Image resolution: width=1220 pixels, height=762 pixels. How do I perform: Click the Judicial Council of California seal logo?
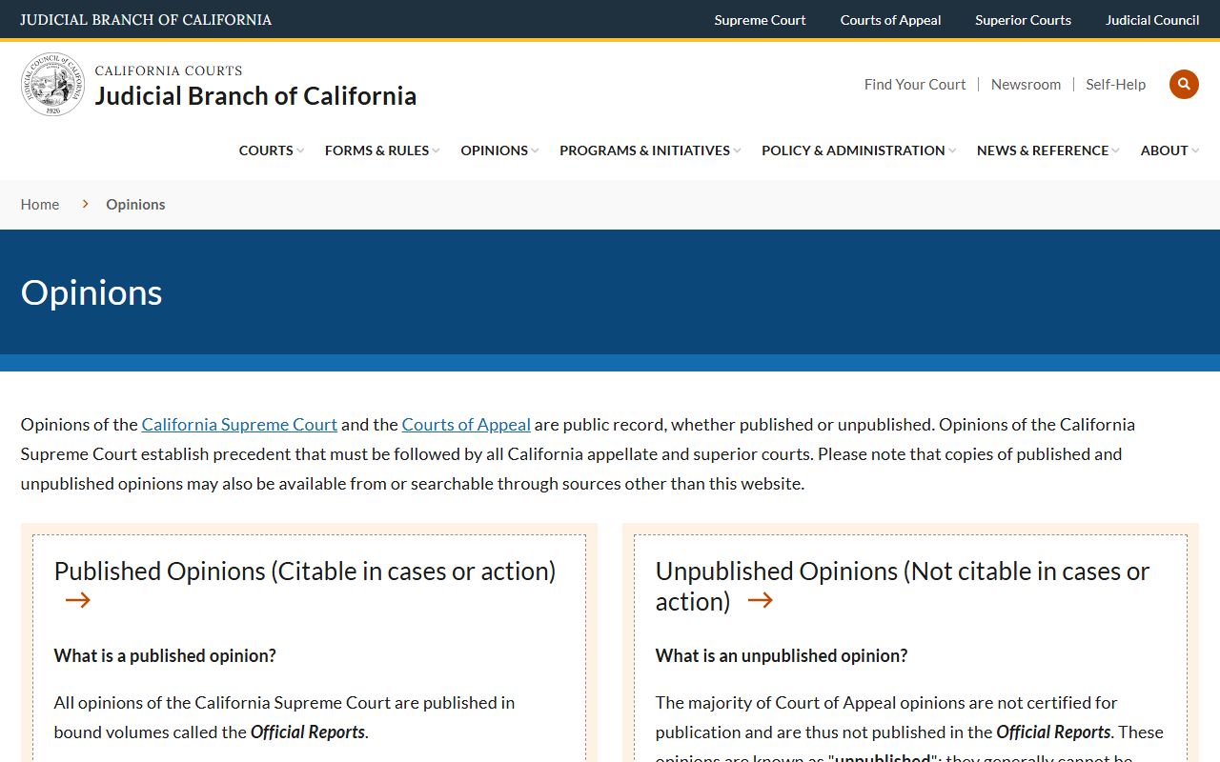point(53,85)
